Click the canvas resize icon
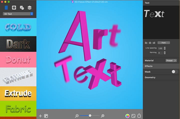The height and width of the screenshot is (119, 180). click(x=133, y=116)
